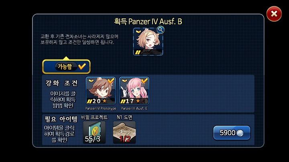This screenshot has height=162, width=289.
Task: Click the rank chevron on Panzer IV Prototype
Action: [x=91, y=81]
